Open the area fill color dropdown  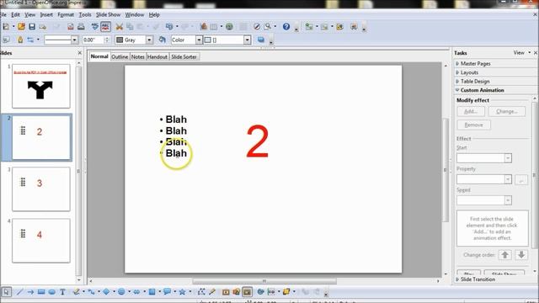[x=247, y=40]
